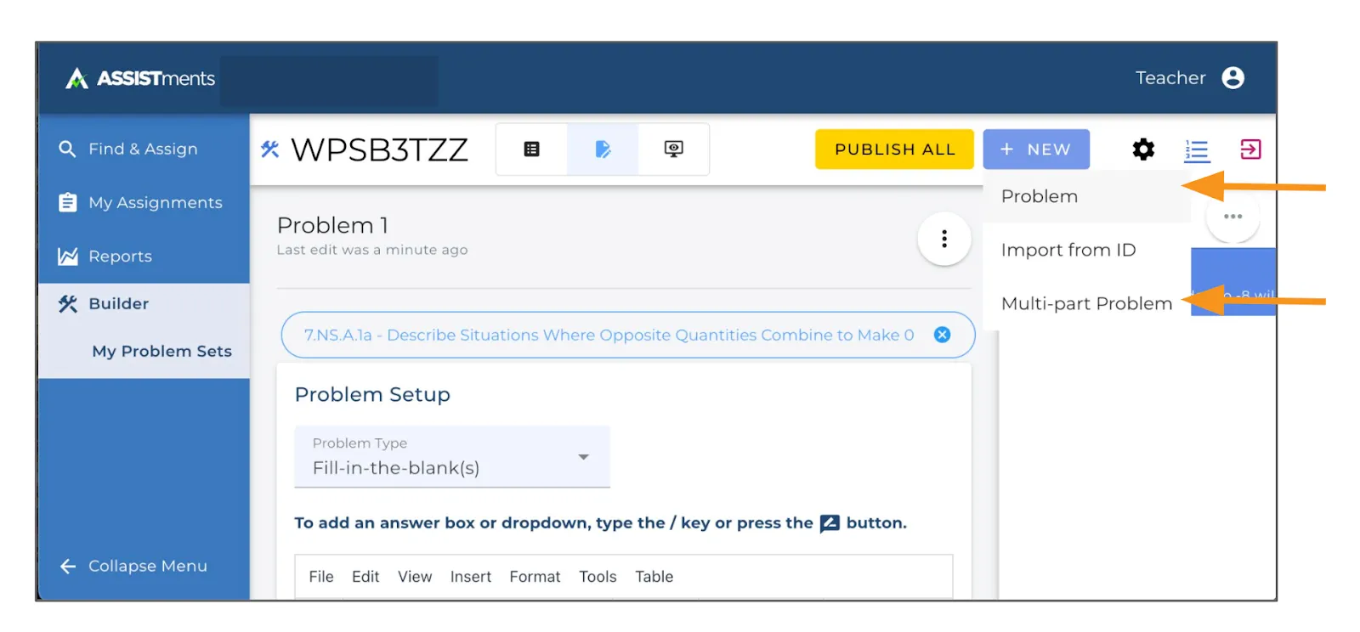Expand the Problem Type dropdown
The width and height of the screenshot is (1360, 632).
coord(452,457)
